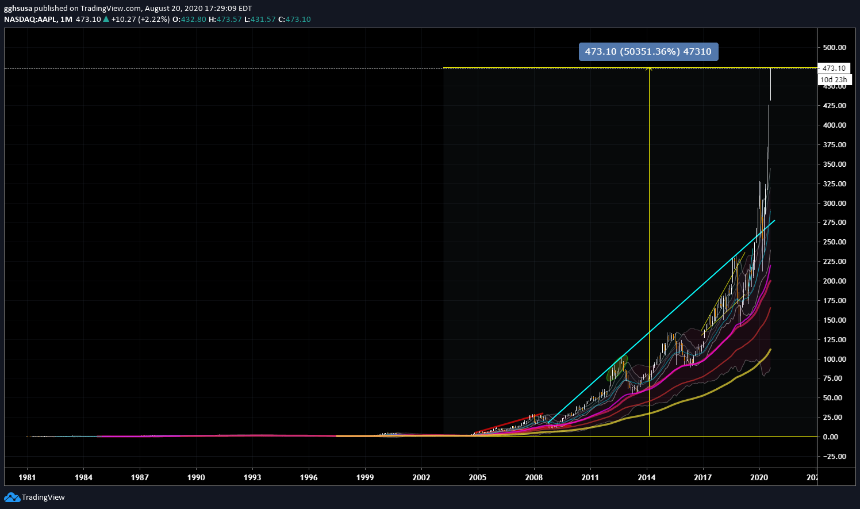Click the 400.00 price axis label
Screen dimensions: 860x509
click(x=834, y=125)
